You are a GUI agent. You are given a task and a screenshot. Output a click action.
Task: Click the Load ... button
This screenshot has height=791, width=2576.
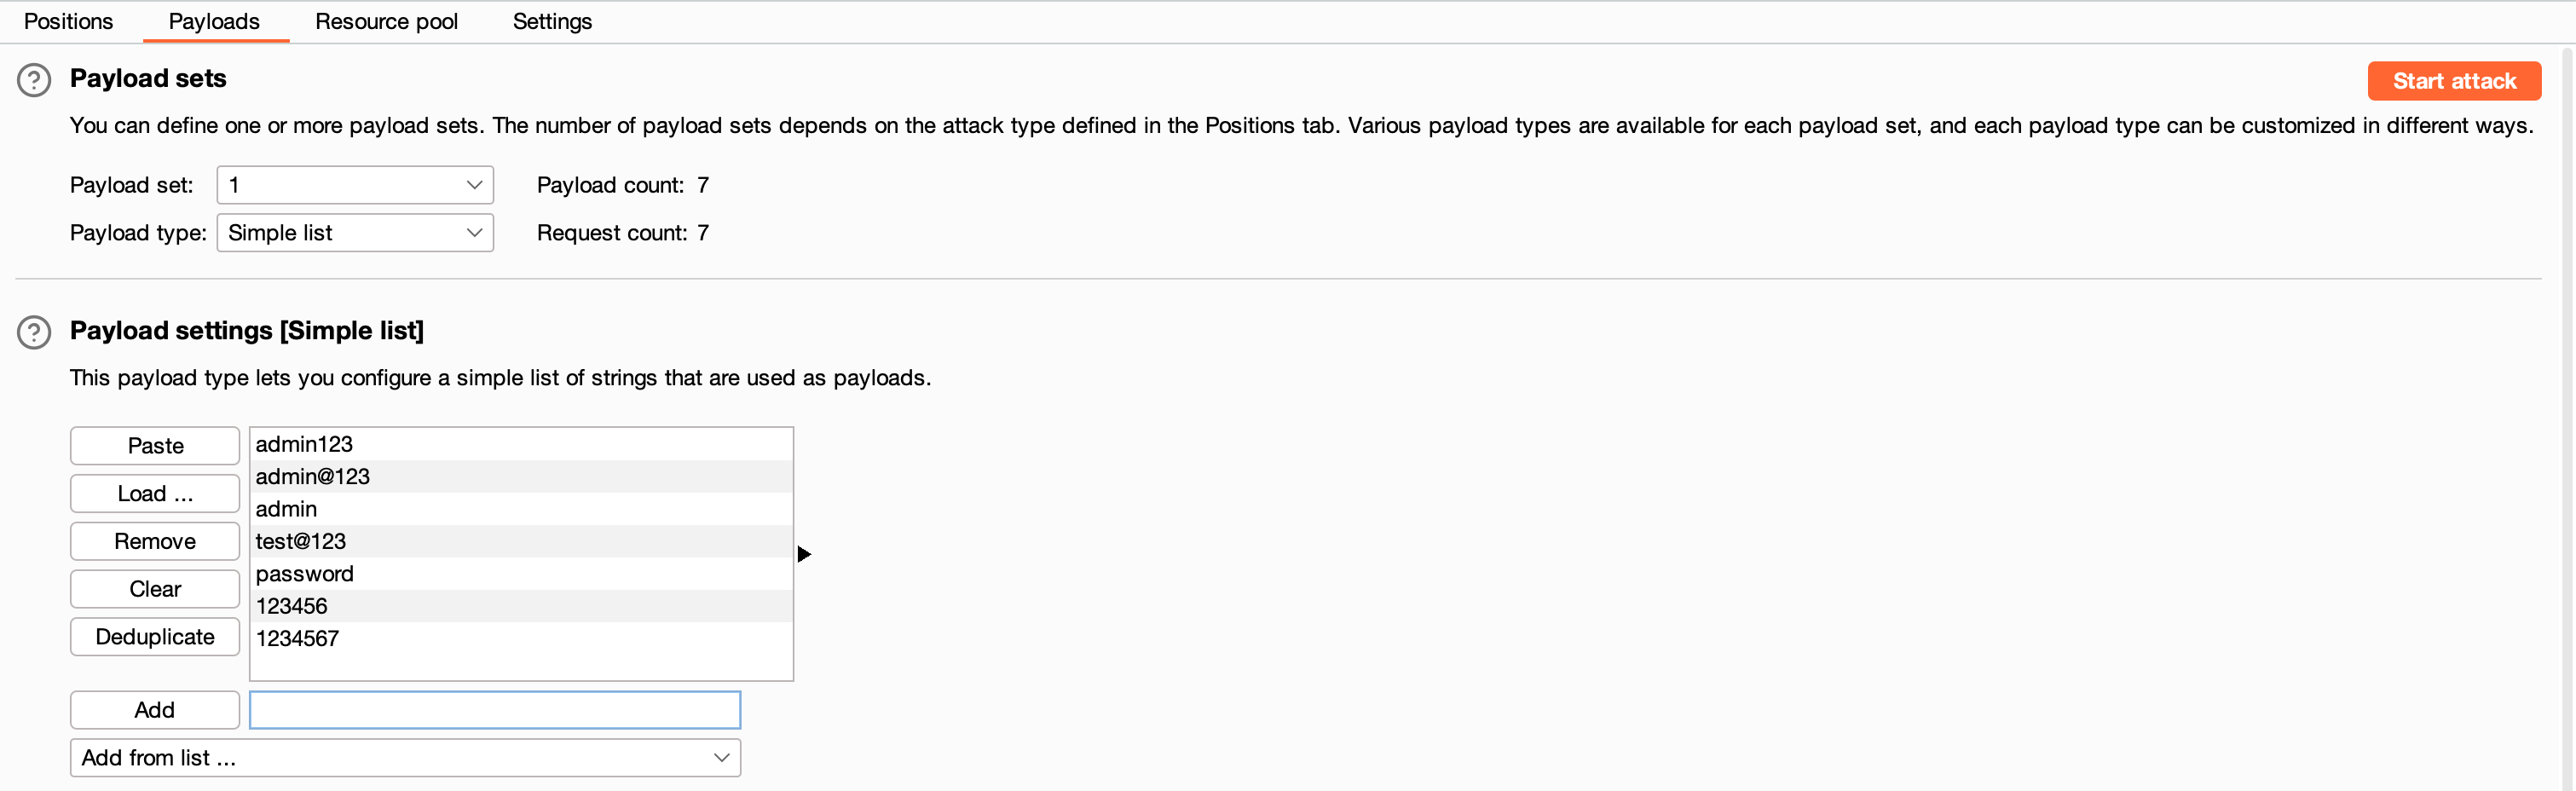[155, 494]
